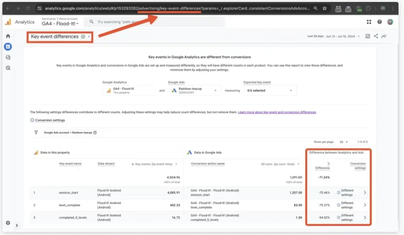Viewport: 404px width, 235px height.
Task: Click browser profile avatar in toolbar
Action: click(383, 8)
